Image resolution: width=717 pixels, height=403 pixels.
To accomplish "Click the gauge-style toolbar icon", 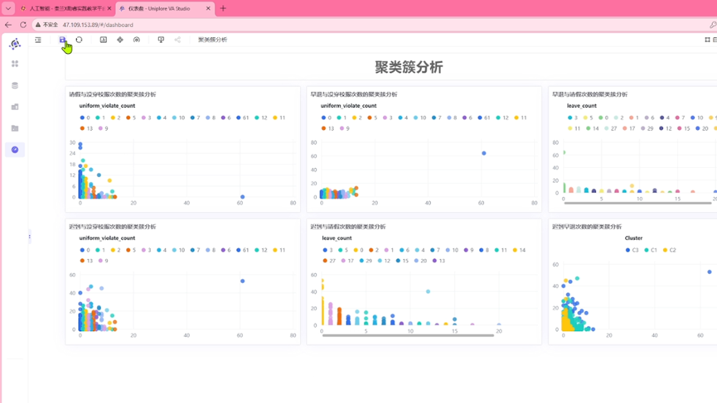I will pos(136,40).
